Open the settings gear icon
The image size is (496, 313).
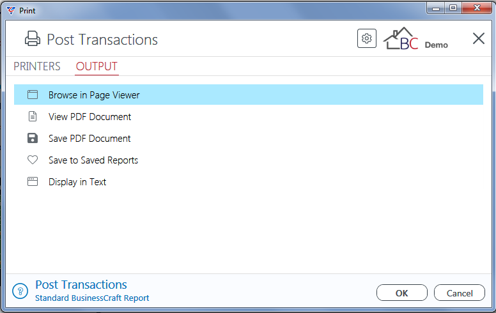pos(367,38)
